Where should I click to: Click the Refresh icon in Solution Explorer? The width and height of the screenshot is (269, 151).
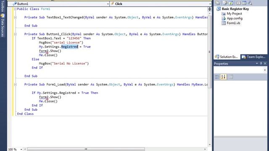tap(231, 3)
